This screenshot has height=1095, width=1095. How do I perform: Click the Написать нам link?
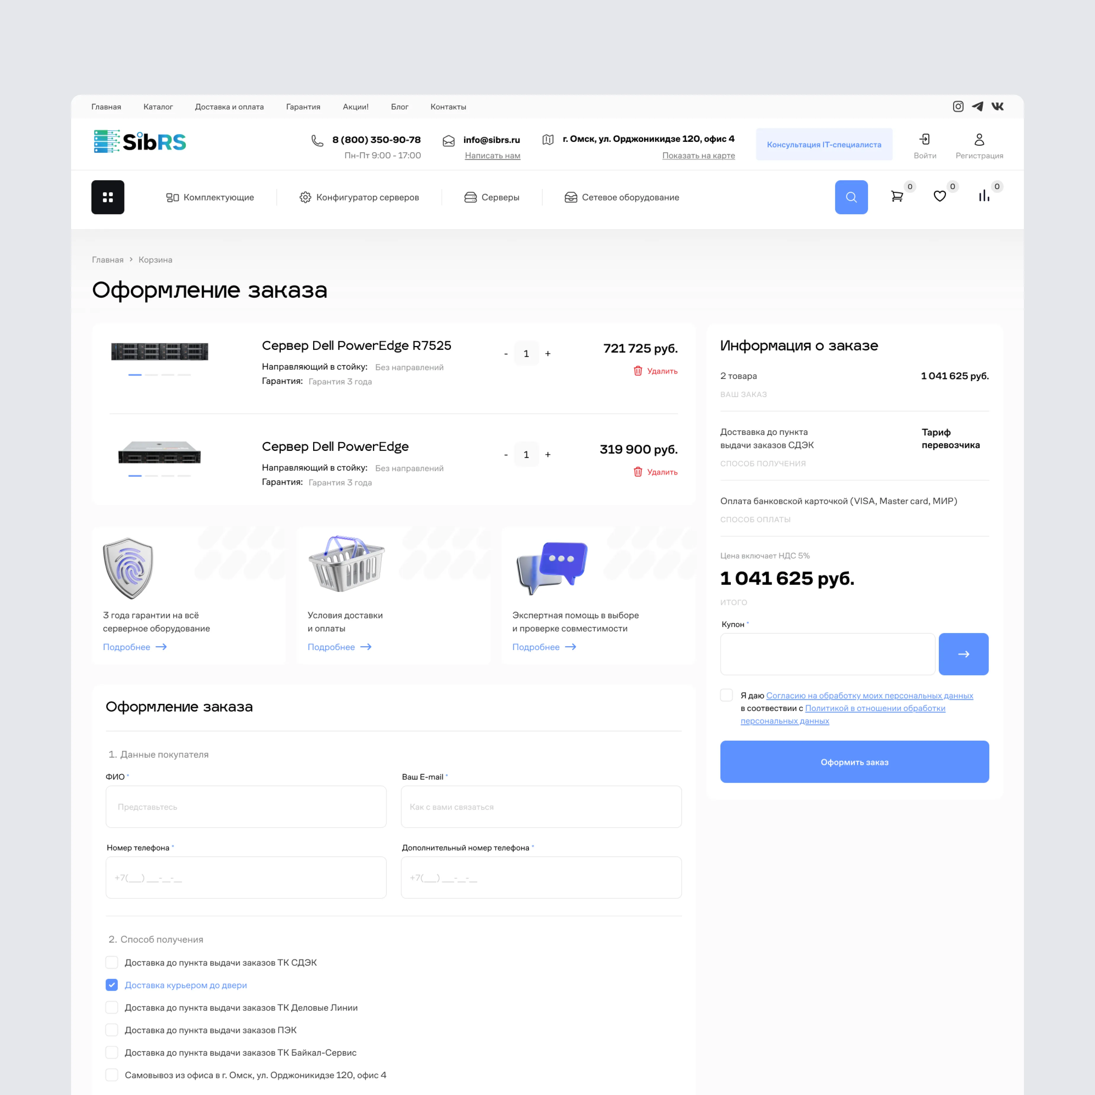point(492,155)
